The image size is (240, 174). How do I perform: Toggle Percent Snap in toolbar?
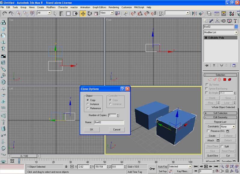147,14
